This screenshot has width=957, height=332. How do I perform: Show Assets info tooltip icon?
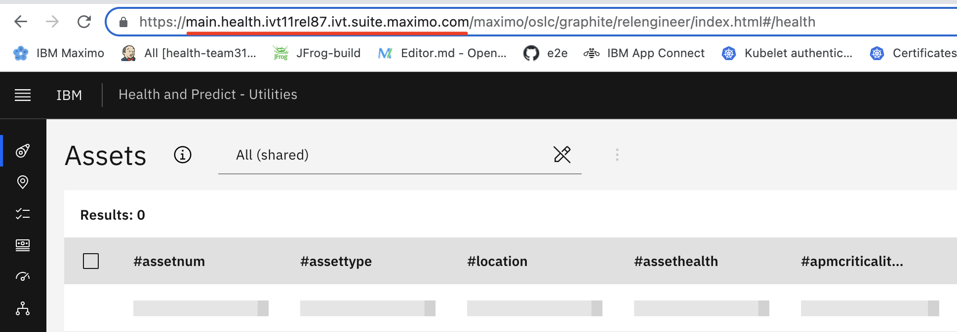[x=183, y=155]
